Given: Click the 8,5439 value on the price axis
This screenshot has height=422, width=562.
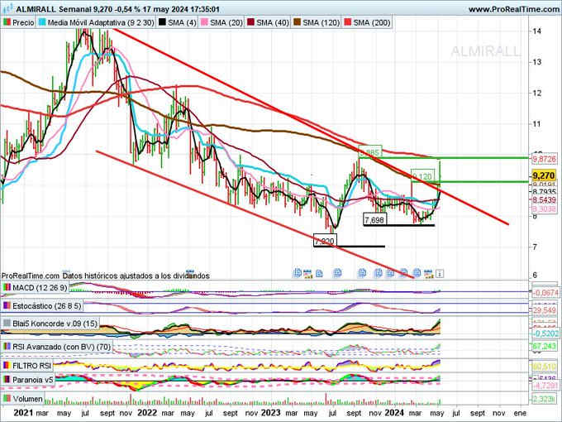Looking at the screenshot, I should tap(544, 200).
